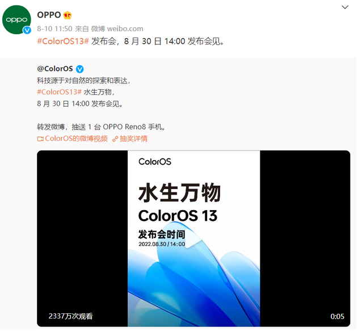Click the 2337万次观看 view count

71,316
